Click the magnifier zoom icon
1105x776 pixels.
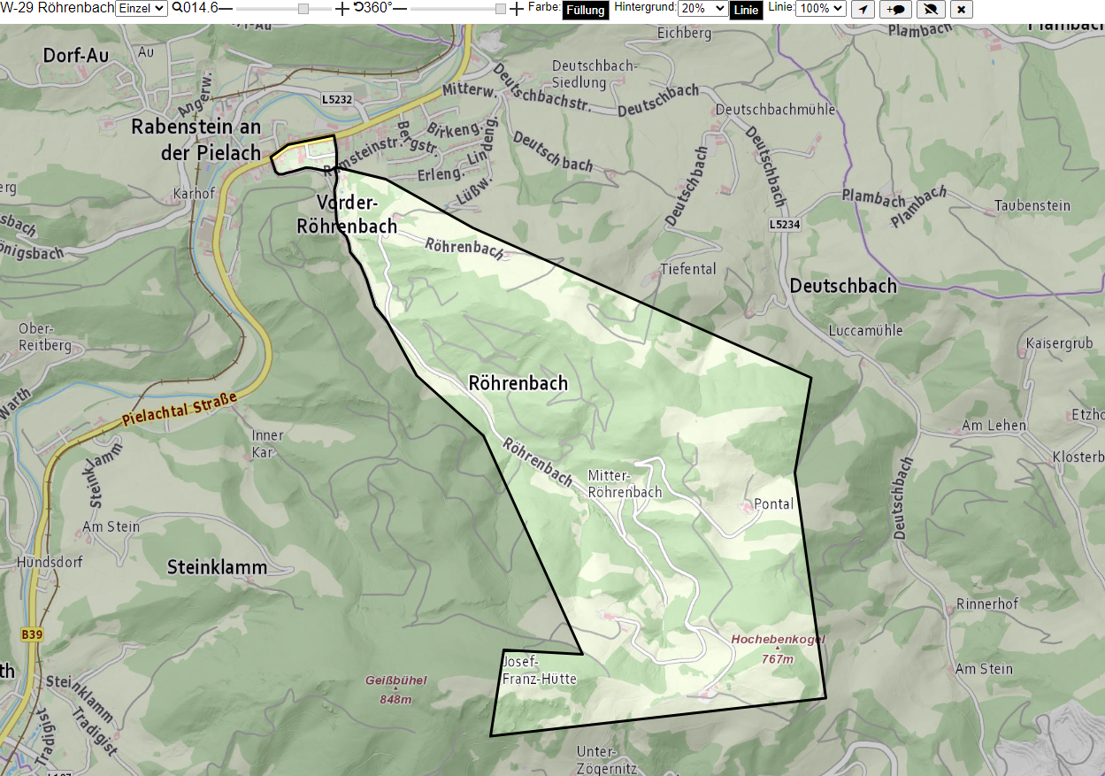pos(177,8)
